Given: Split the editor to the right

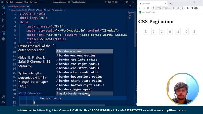Looking at the screenshot, I should (x=130, y=6).
